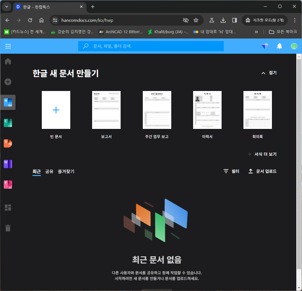
Task: Focus the 문서, 파일, 폴더 검색 search field
Action: point(151,46)
